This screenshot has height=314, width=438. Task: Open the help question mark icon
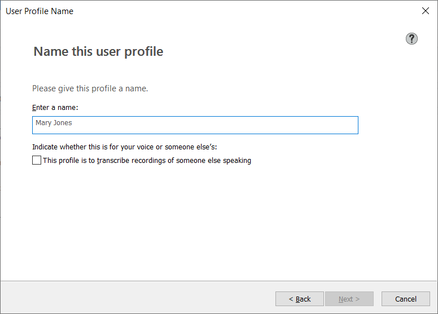(411, 38)
